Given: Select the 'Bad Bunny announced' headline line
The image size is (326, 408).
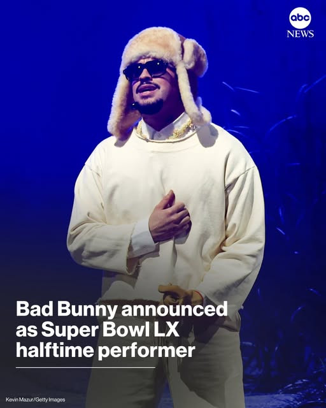Looking at the screenshot, I should (122, 309).
